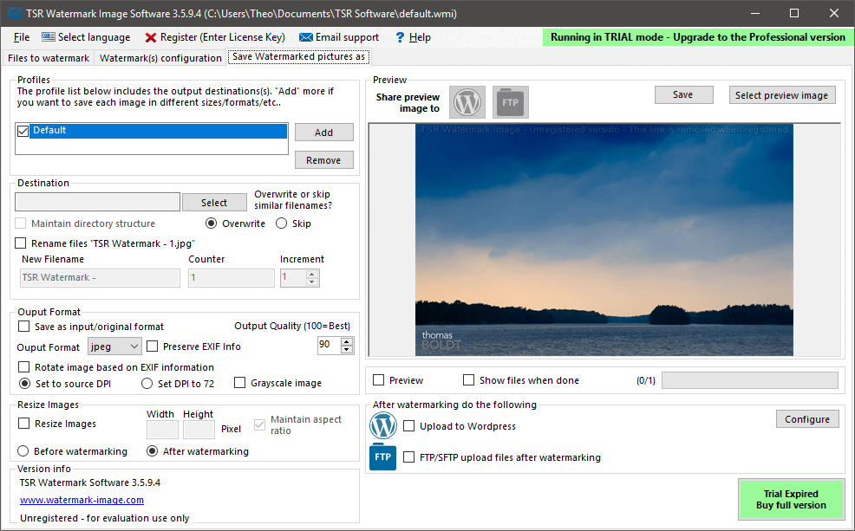Uncheck the Default profile checkbox
Image resolution: width=855 pixels, height=531 pixels.
click(23, 132)
